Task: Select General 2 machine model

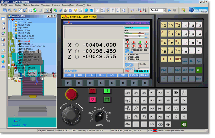Action: click(27, 44)
